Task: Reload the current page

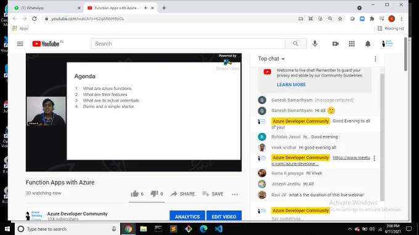Action: tap(35, 18)
